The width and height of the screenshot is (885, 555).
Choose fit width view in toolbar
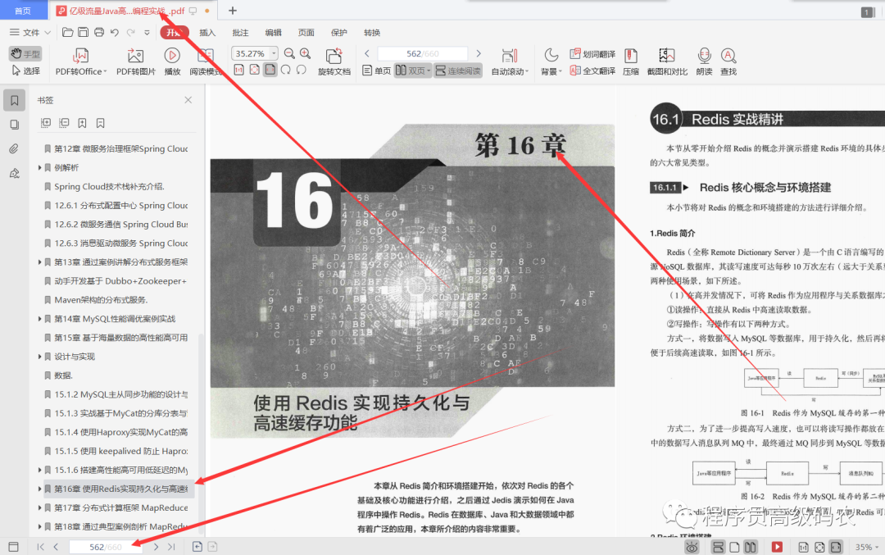270,70
